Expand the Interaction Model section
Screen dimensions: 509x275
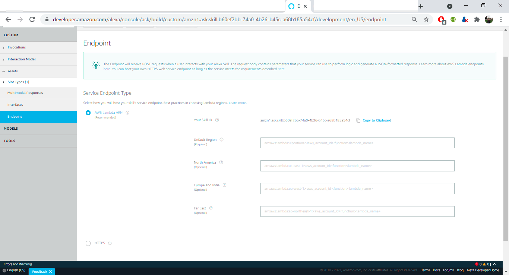38,59
